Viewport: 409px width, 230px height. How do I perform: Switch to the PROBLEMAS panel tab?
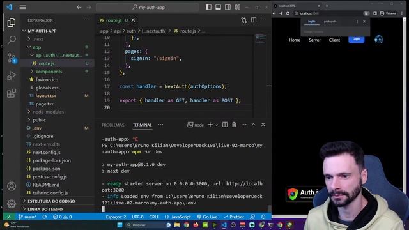(113, 125)
